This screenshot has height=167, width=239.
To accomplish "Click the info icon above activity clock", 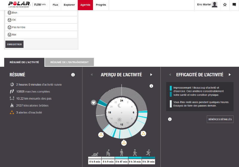I will (151, 86).
